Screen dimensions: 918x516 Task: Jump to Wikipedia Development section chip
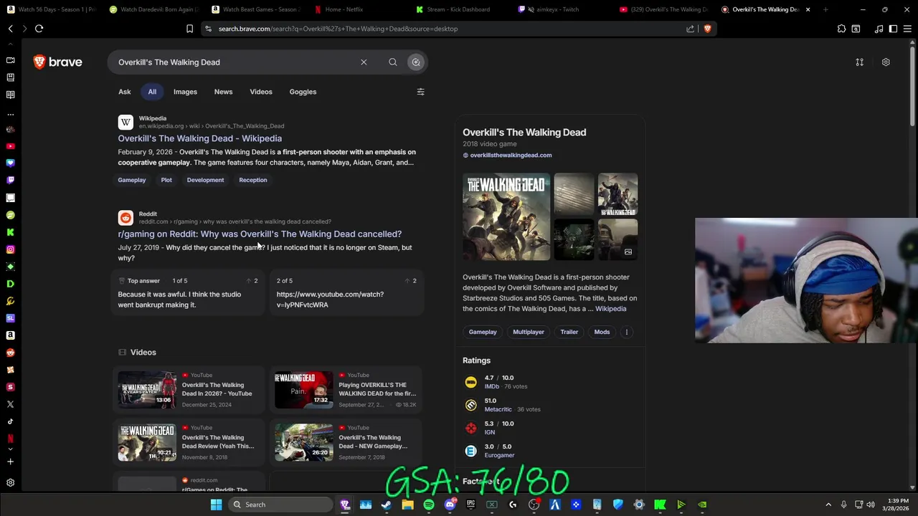[206, 180]
